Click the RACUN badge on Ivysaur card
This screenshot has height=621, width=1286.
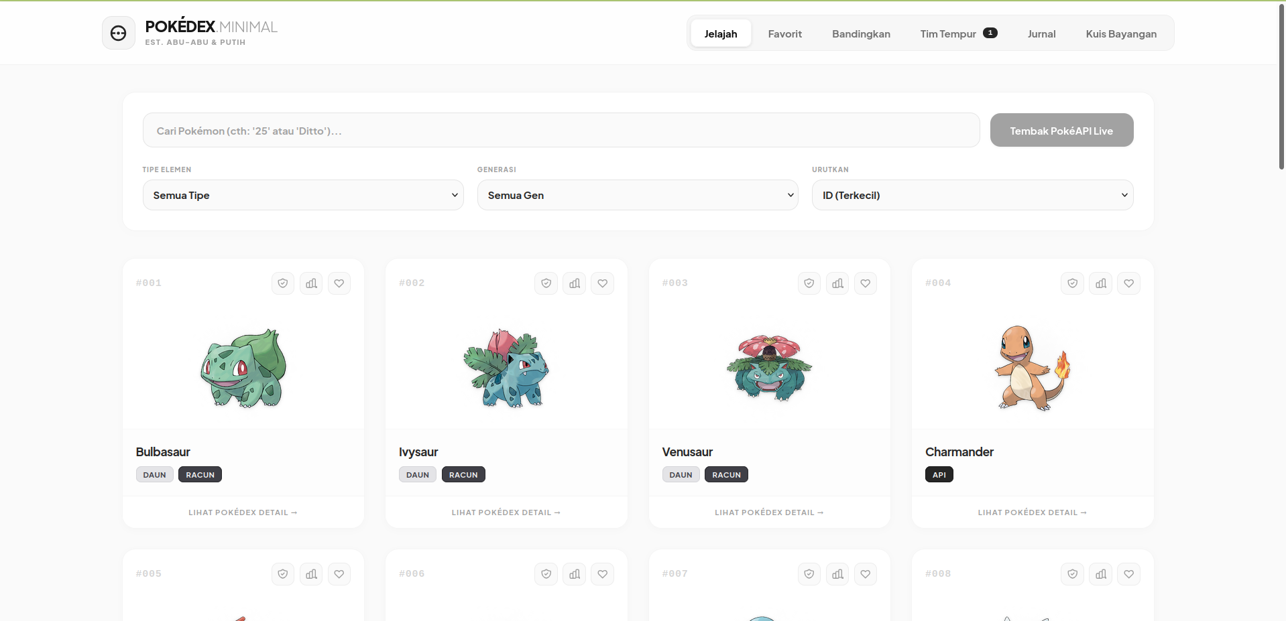tap(463, 475)
